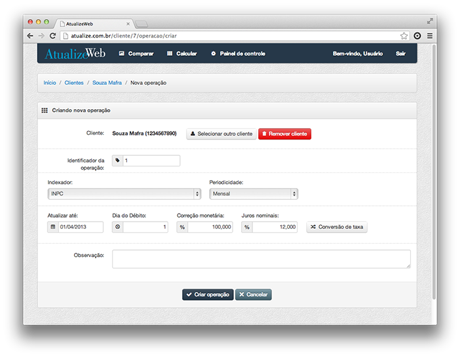Expand the Indexador dropdown showing INPC
460x357 pixels.
pyautogui.click(x=124, y=194)
